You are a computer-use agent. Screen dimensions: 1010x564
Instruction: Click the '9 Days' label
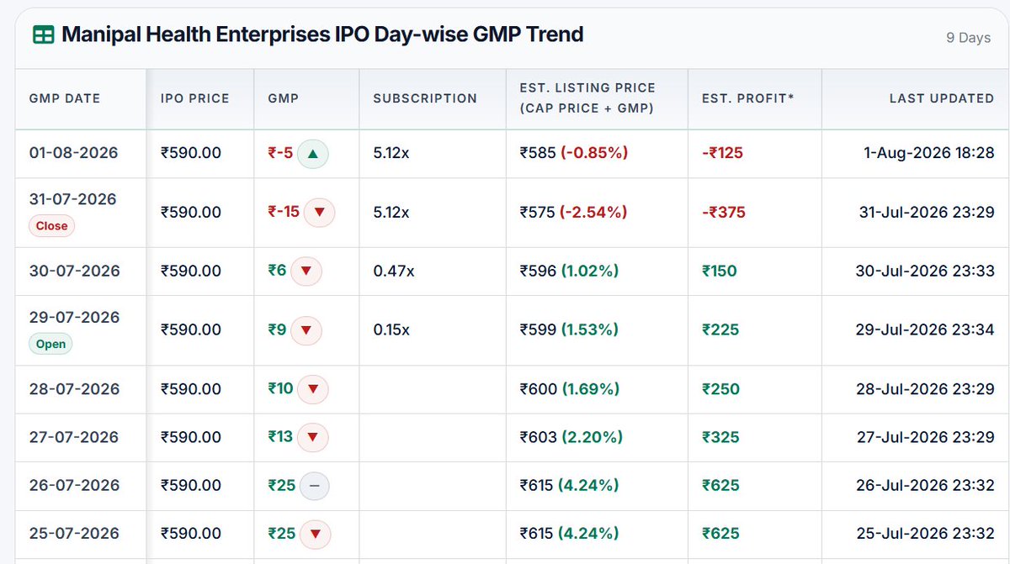point(969,38)
